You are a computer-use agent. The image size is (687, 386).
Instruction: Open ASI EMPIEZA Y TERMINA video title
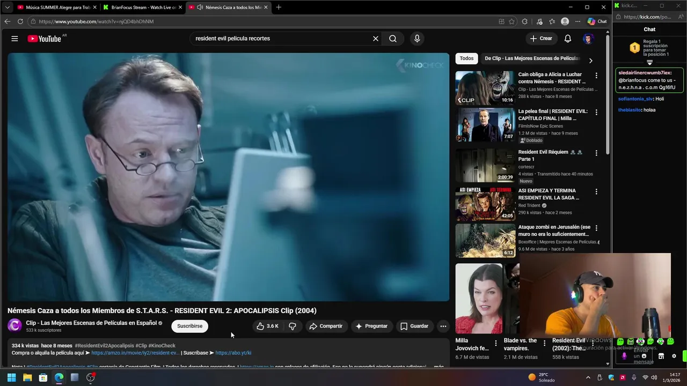(x=549, y=194)
